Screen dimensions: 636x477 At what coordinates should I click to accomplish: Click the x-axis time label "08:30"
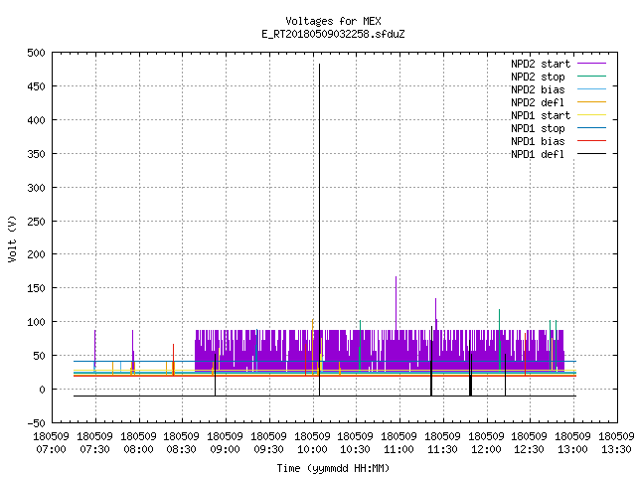tap(181, 449)
